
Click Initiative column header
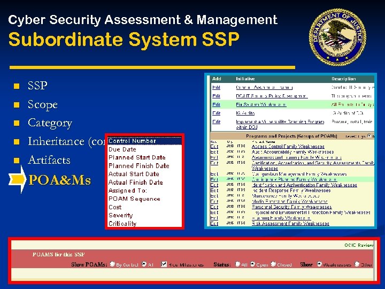pos(245,79)
